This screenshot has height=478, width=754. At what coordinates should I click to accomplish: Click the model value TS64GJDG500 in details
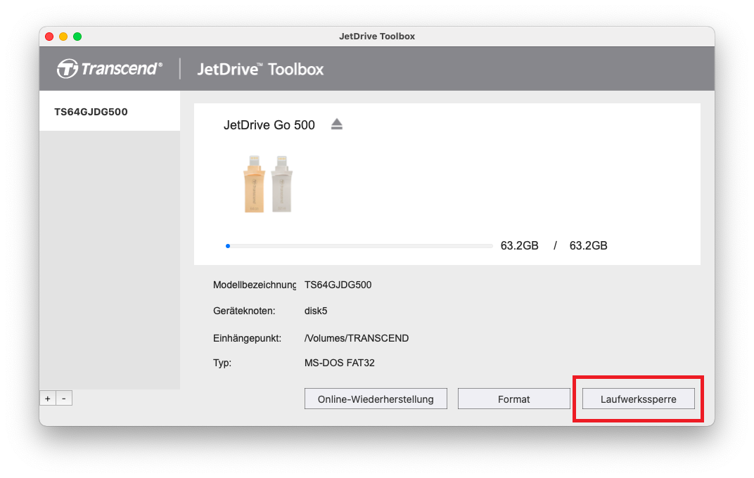click(x=338, y=285)
